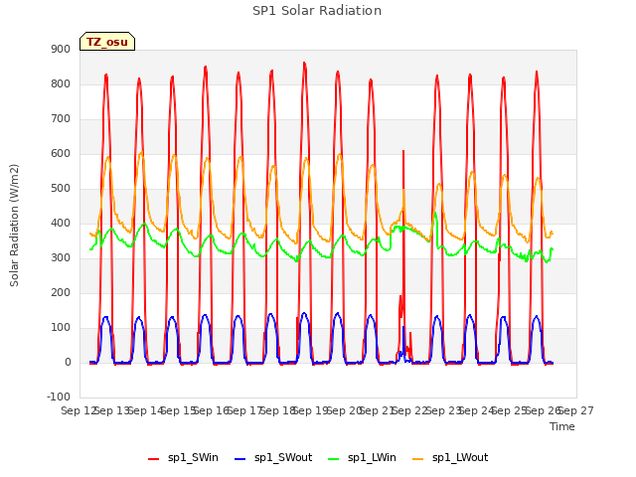This screenshot has width=636, height=477.
Task: Click the 500 y-axis tick label
Action: tap(61, 189)
